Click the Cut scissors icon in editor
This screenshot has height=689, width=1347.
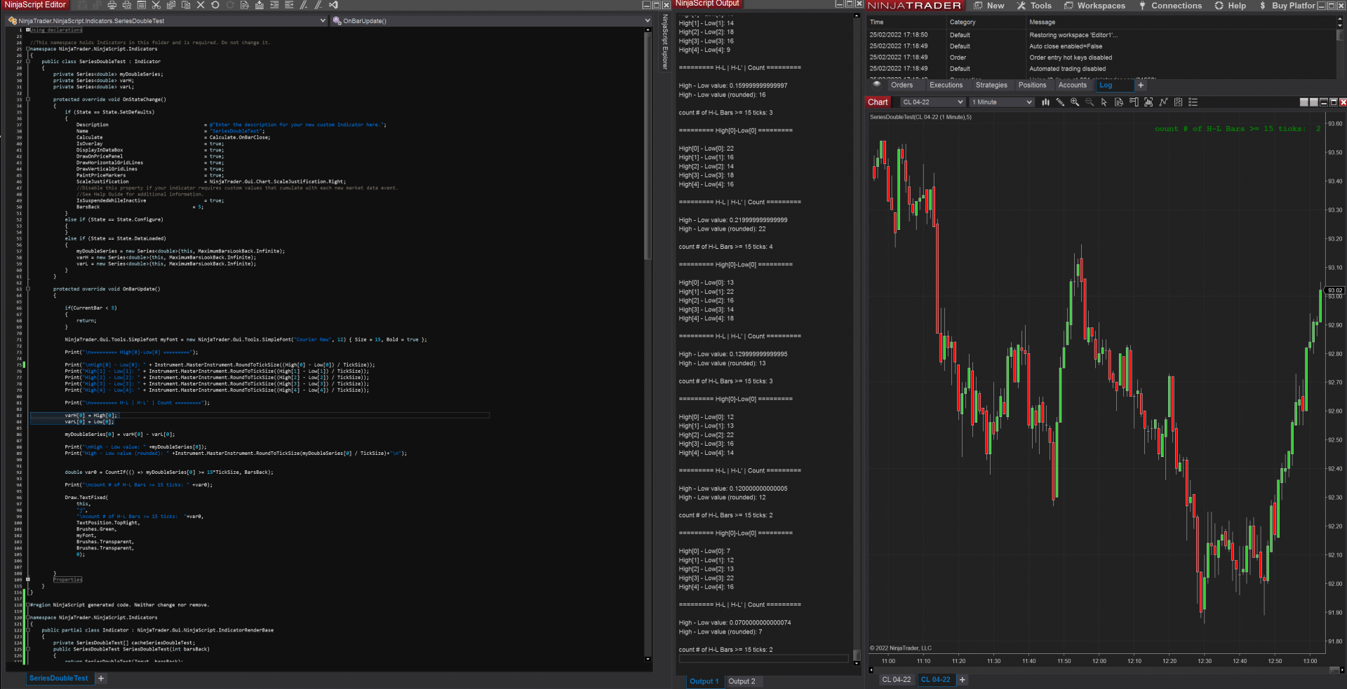click(156, 5)
